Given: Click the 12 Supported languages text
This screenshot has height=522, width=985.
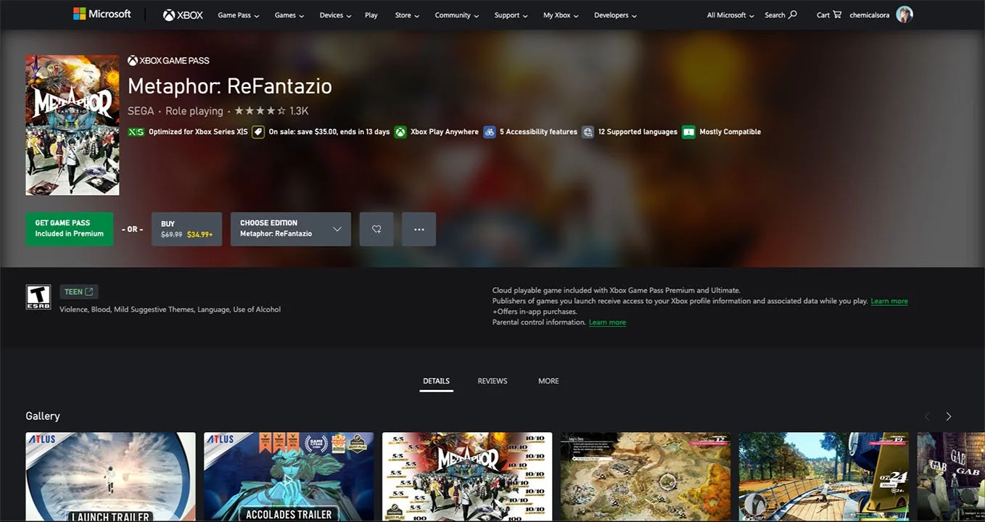Looking at the screenshot, I should coord(638,132).
